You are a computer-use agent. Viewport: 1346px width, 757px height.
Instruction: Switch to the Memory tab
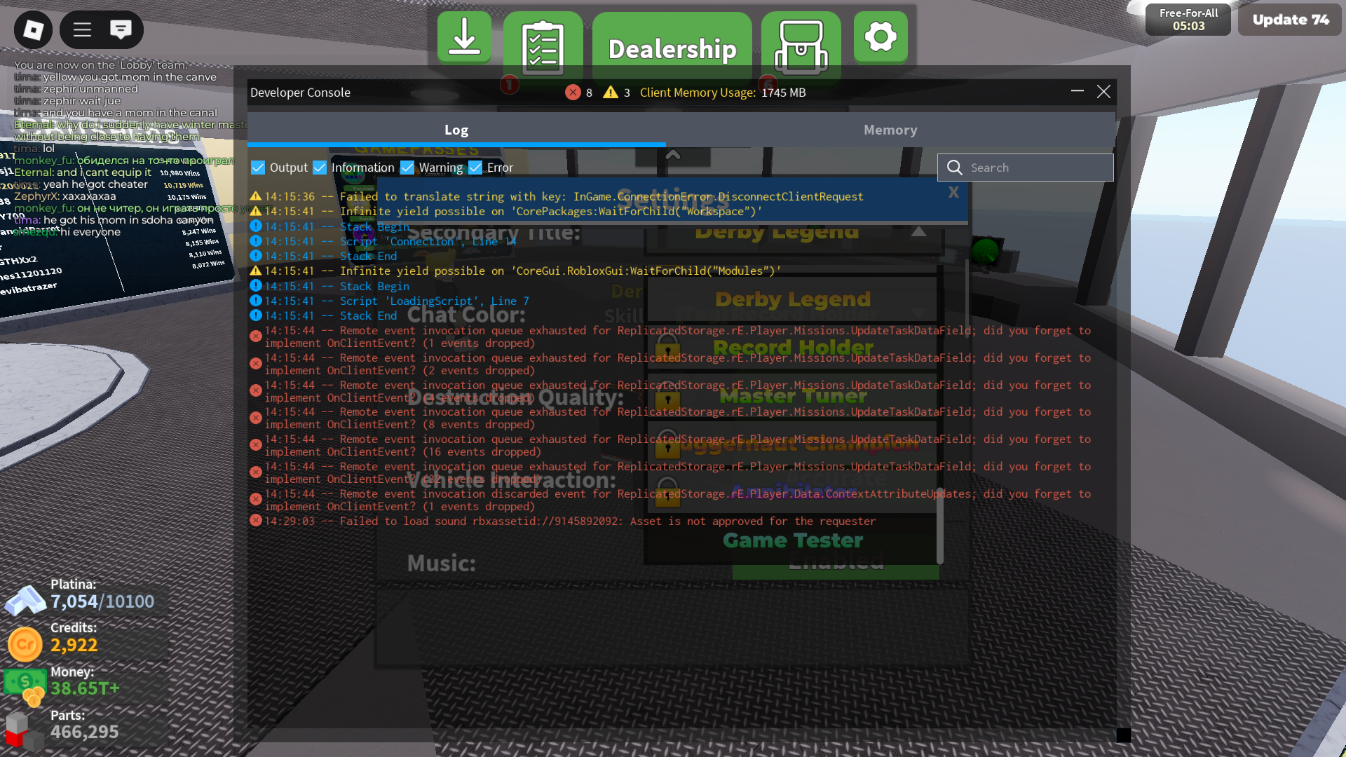(x=890, y=130)
